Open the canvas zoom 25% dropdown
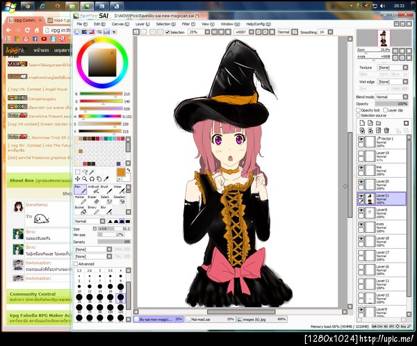The width and height of the screenshot is (417, 346). click(199, 32)
